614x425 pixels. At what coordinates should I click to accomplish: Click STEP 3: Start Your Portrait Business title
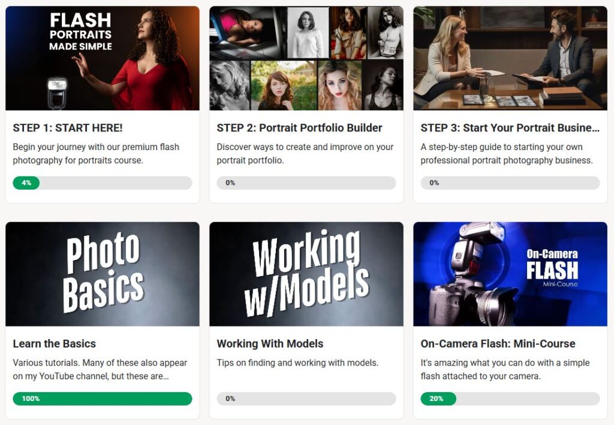pyautogui.click(x=510, y=128)
